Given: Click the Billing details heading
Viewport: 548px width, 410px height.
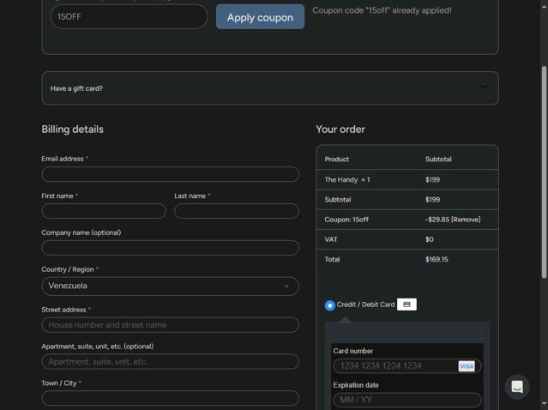Looking at the screenshot, I should coord(72,130).
